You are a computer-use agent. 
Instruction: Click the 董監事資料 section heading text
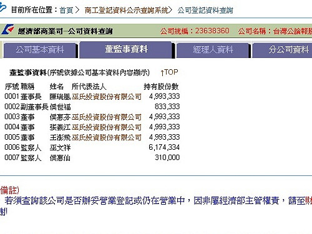click(x=27, y=72)
